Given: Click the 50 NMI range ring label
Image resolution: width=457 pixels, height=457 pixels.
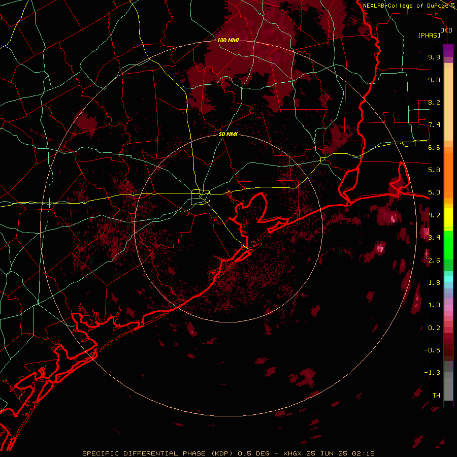Looking at the screenshot, I should 228,134.
